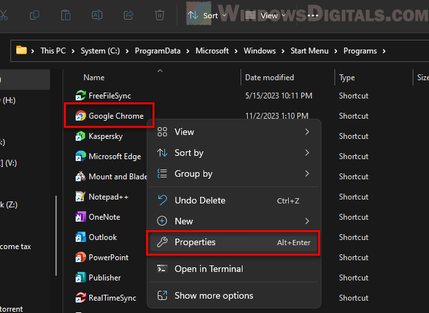
Task: Click the Kaspersky file name
Action: tap(106, 136)
